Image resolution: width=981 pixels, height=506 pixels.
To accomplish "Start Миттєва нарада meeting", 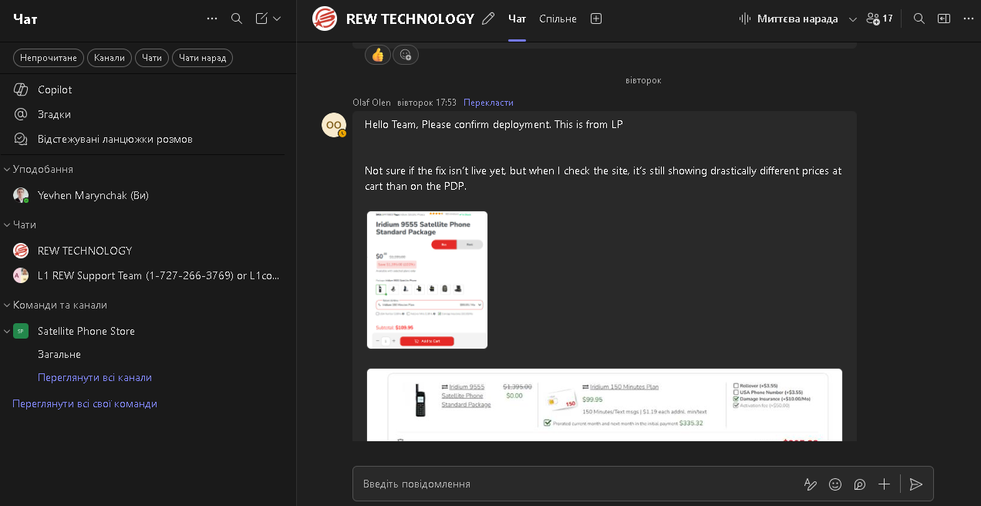I will pos(789,19).
